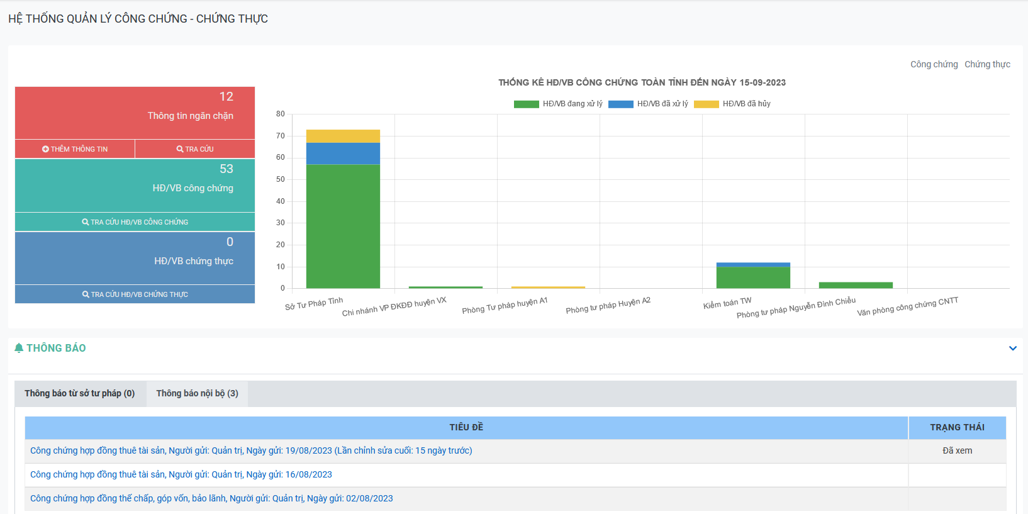Click the green Sở Tư Pháp Tỉnh bar segment

pyautogui.click(x=343, y=226)
